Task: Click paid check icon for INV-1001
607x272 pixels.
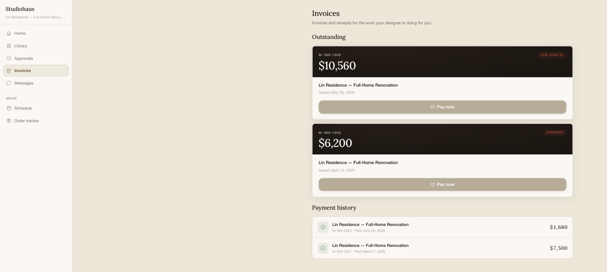Action: [x=323, y=248]
